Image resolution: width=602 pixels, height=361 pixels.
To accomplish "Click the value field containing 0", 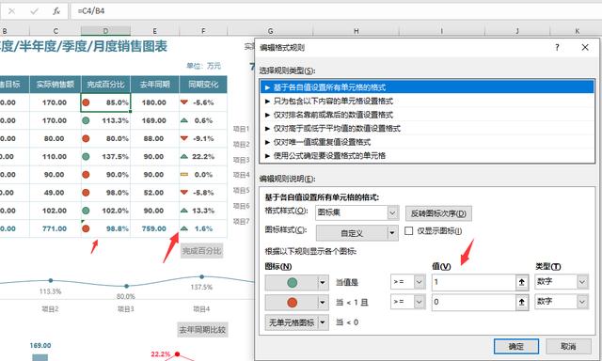I will [x=473, y=302].
